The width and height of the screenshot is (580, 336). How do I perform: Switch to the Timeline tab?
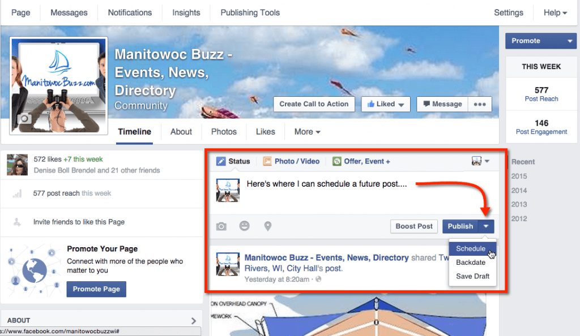(x=134, y=132)
